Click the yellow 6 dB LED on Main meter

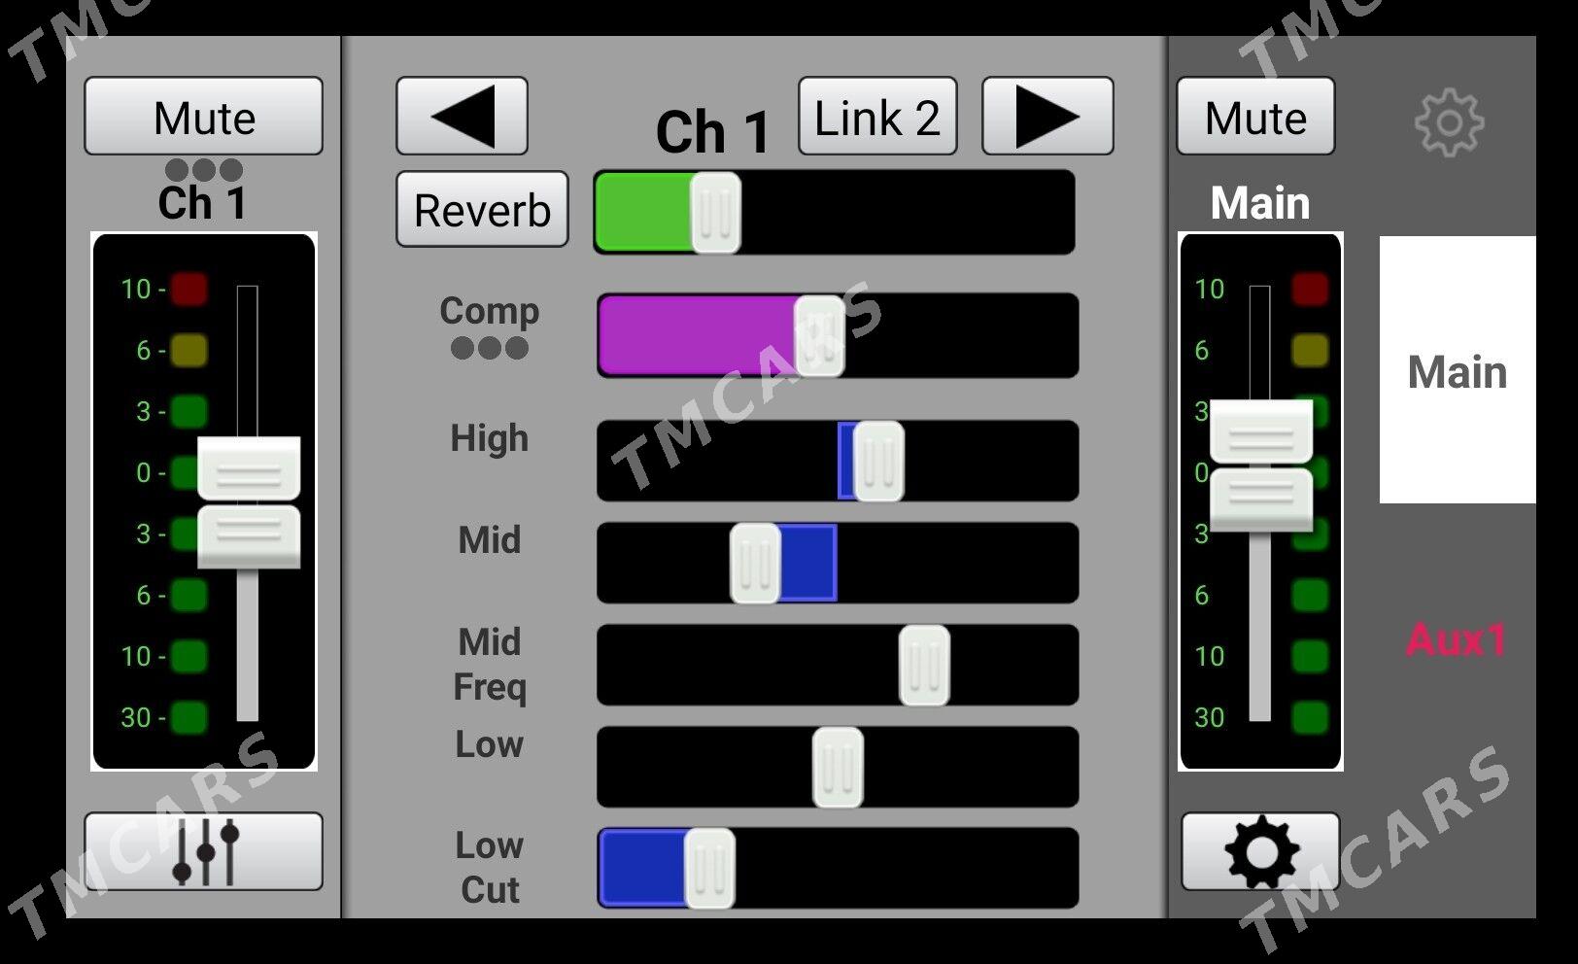[x=1310, y=350]
